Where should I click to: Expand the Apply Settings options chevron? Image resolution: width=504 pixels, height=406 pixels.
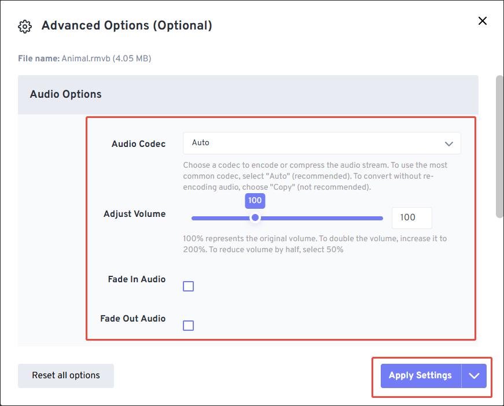[474, 375]
